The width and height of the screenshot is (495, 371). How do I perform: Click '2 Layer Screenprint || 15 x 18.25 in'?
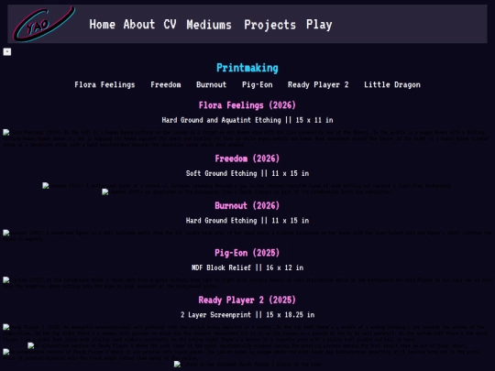click(x=247, y=315)
